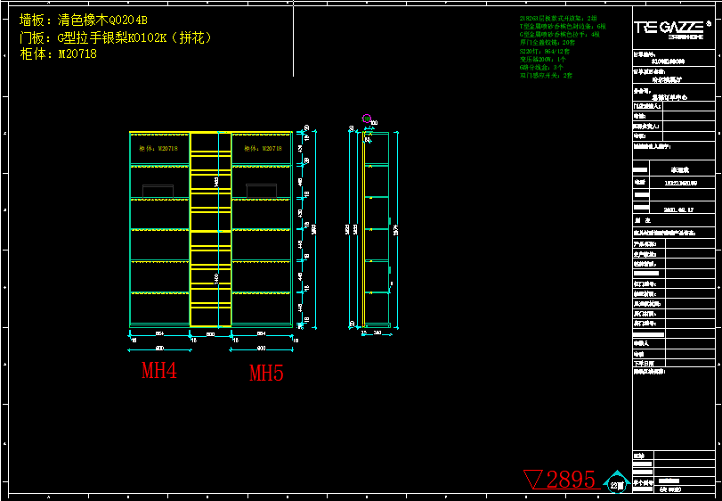Select the 柜体 M20718 label inside left cabinet
The width and height of the screenshot is (722, 501).
click(158, 149)
